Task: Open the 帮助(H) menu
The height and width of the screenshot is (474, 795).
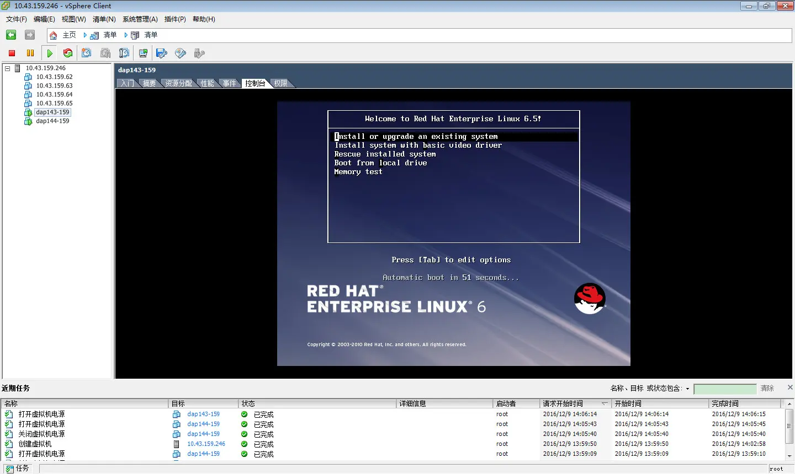Action: tap(204, 19)
